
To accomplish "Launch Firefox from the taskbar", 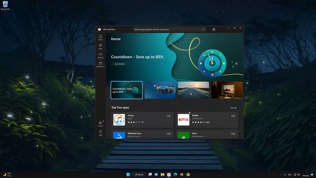I will click(x=182, y=175).
